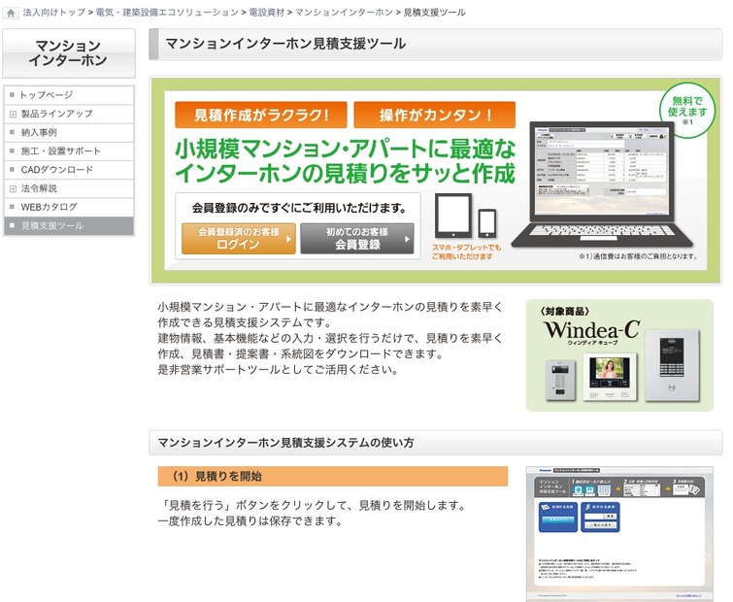Open 電気・建築設備エコソリューション breadcrumb link

(x=167, y=13)
